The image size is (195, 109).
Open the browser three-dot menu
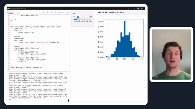pyautogui.click(x=144, y=8)
